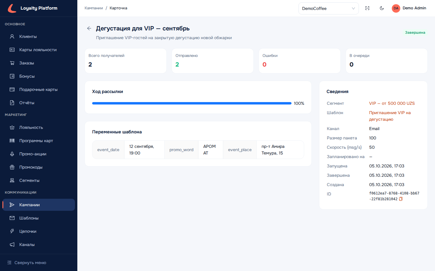Screen dimensions: 435x271
Task: Open Подарочные карты section
Action: pos(39,89)
